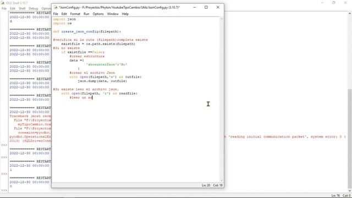Screen dimensions: 352x198
Task: Click the '#Si no existe' comment
Action: click(67, 48)
